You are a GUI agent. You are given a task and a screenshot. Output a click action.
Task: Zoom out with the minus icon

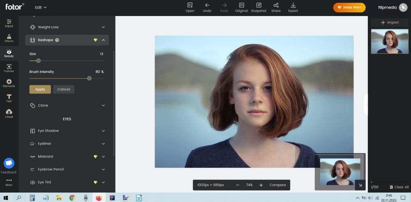click(x=238, y=185)
